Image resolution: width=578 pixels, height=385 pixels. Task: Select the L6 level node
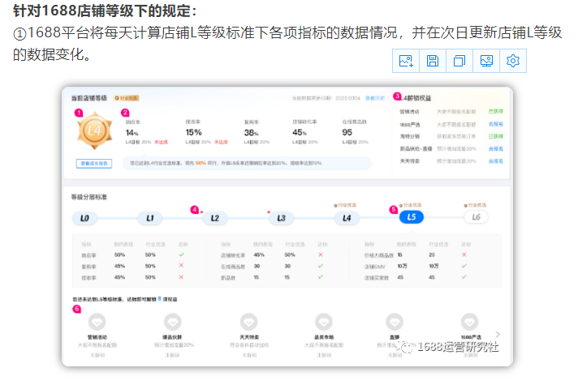(x=477, y=218)
